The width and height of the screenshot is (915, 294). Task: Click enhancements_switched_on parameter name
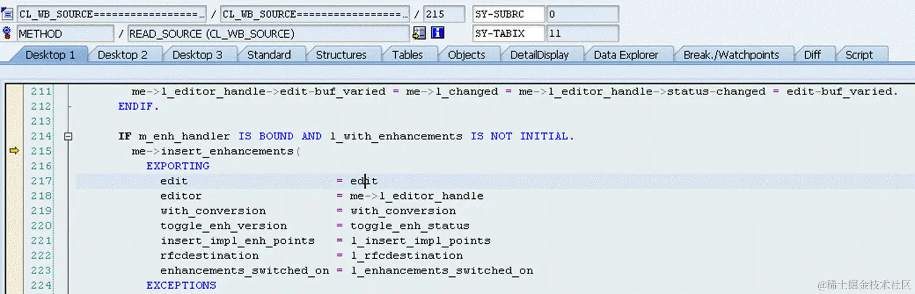[x=245, y=270]
